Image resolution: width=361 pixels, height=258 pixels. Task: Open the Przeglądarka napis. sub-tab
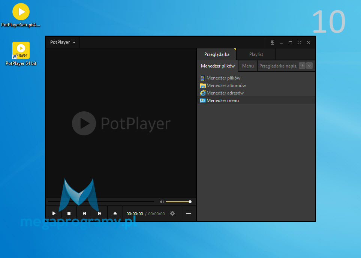278,66
